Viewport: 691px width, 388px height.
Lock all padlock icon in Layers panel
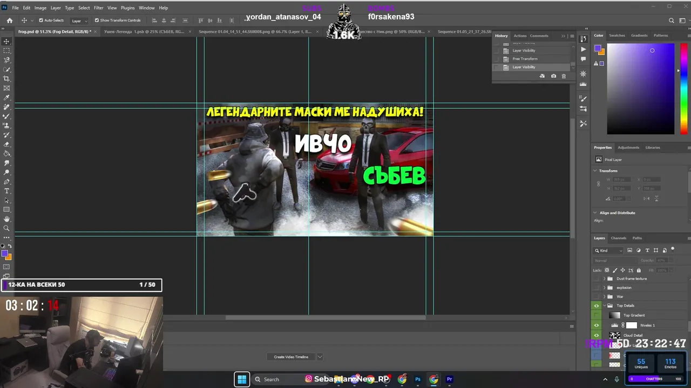tap(639, 270)
